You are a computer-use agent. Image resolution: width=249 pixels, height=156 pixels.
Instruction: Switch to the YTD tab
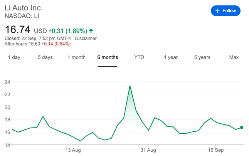[139, 57]
